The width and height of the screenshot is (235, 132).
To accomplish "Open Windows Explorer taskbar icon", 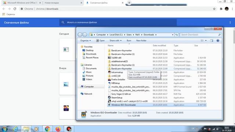I will (x=26, y=129).
